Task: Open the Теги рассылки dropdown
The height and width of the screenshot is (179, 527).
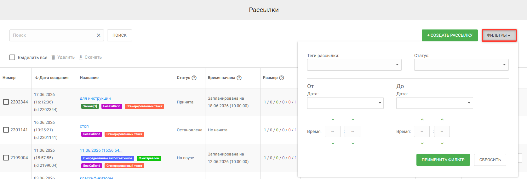Action: (354, 65)
